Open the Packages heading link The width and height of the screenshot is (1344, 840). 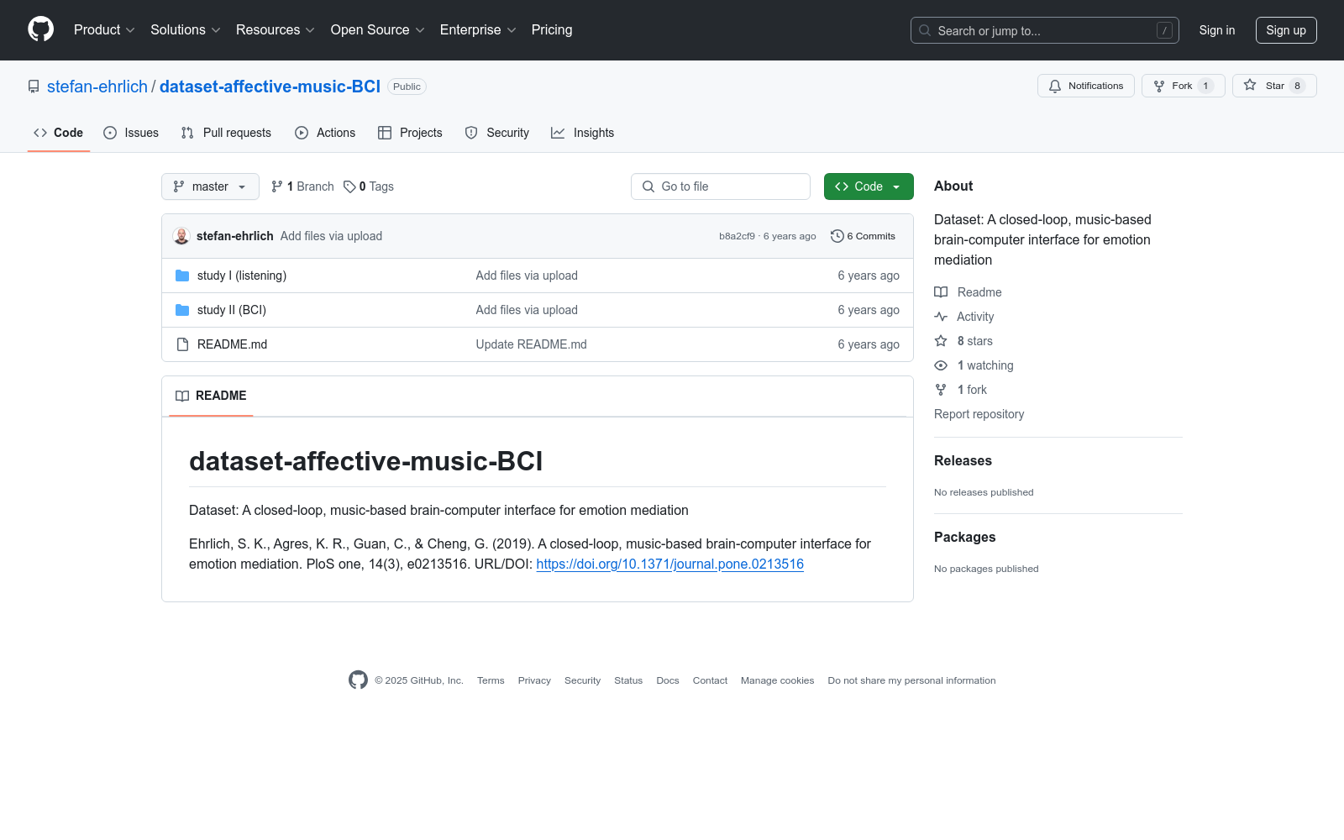965,538
